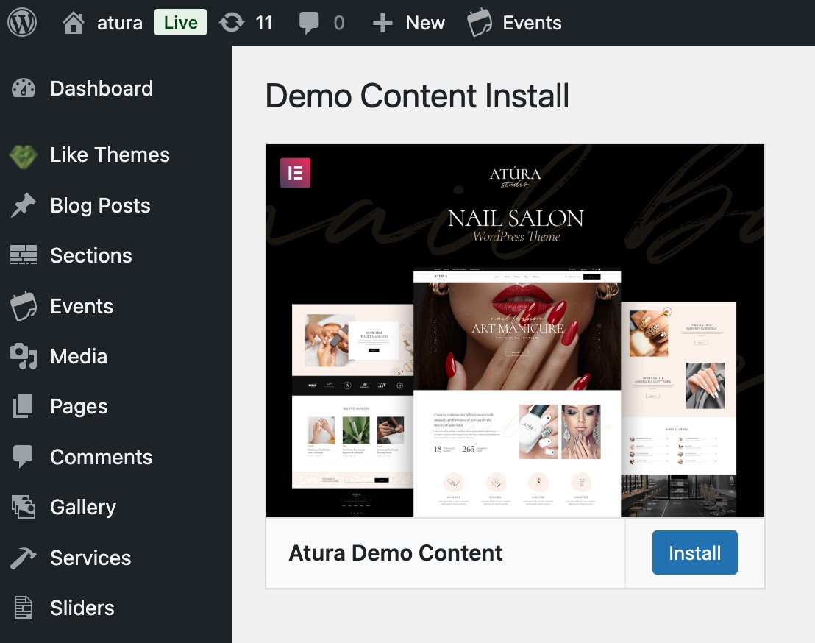This screenshot has width=815, height=643.
Task: Click the Elementor badge on demo preview
Action: 295,173
